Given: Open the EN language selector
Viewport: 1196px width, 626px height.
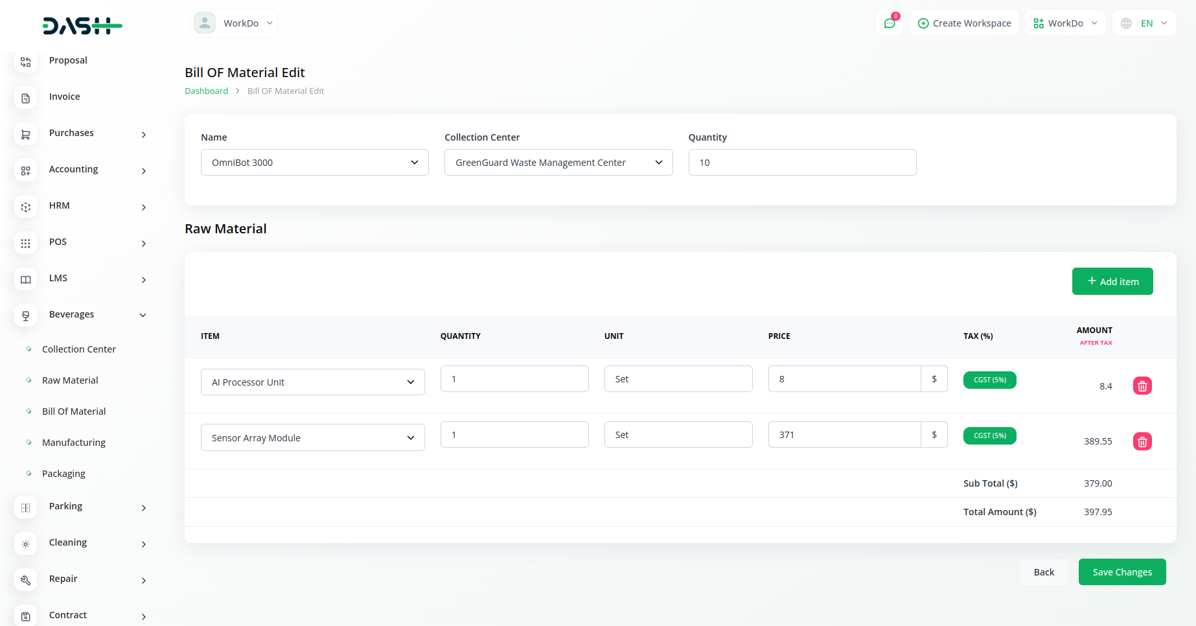Looking at the screenshot, I should [x=1145, y=23].
